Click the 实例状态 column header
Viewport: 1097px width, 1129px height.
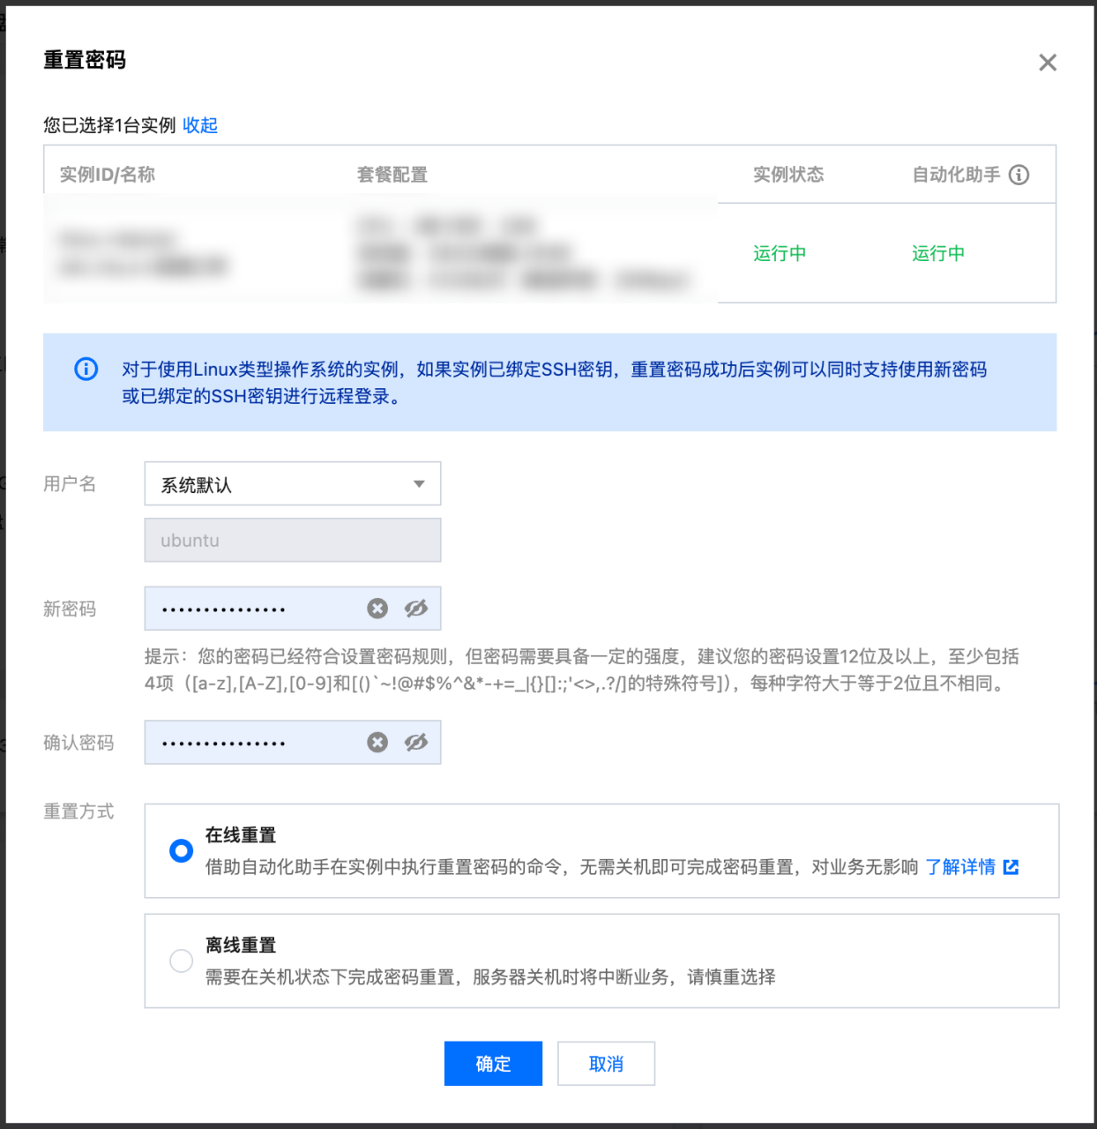(x=788, y=175)
